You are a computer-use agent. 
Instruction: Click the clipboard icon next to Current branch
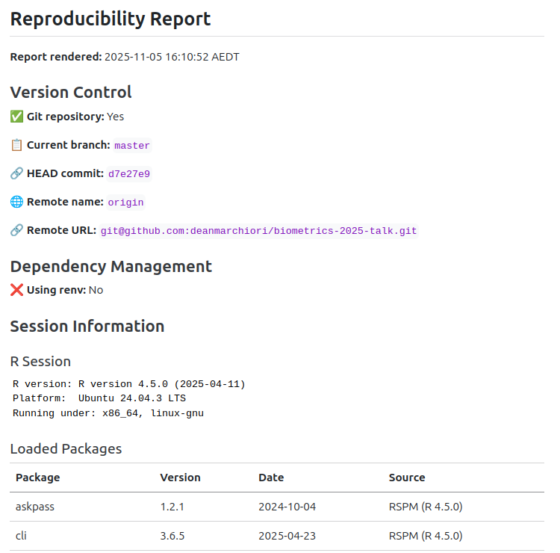16,145
